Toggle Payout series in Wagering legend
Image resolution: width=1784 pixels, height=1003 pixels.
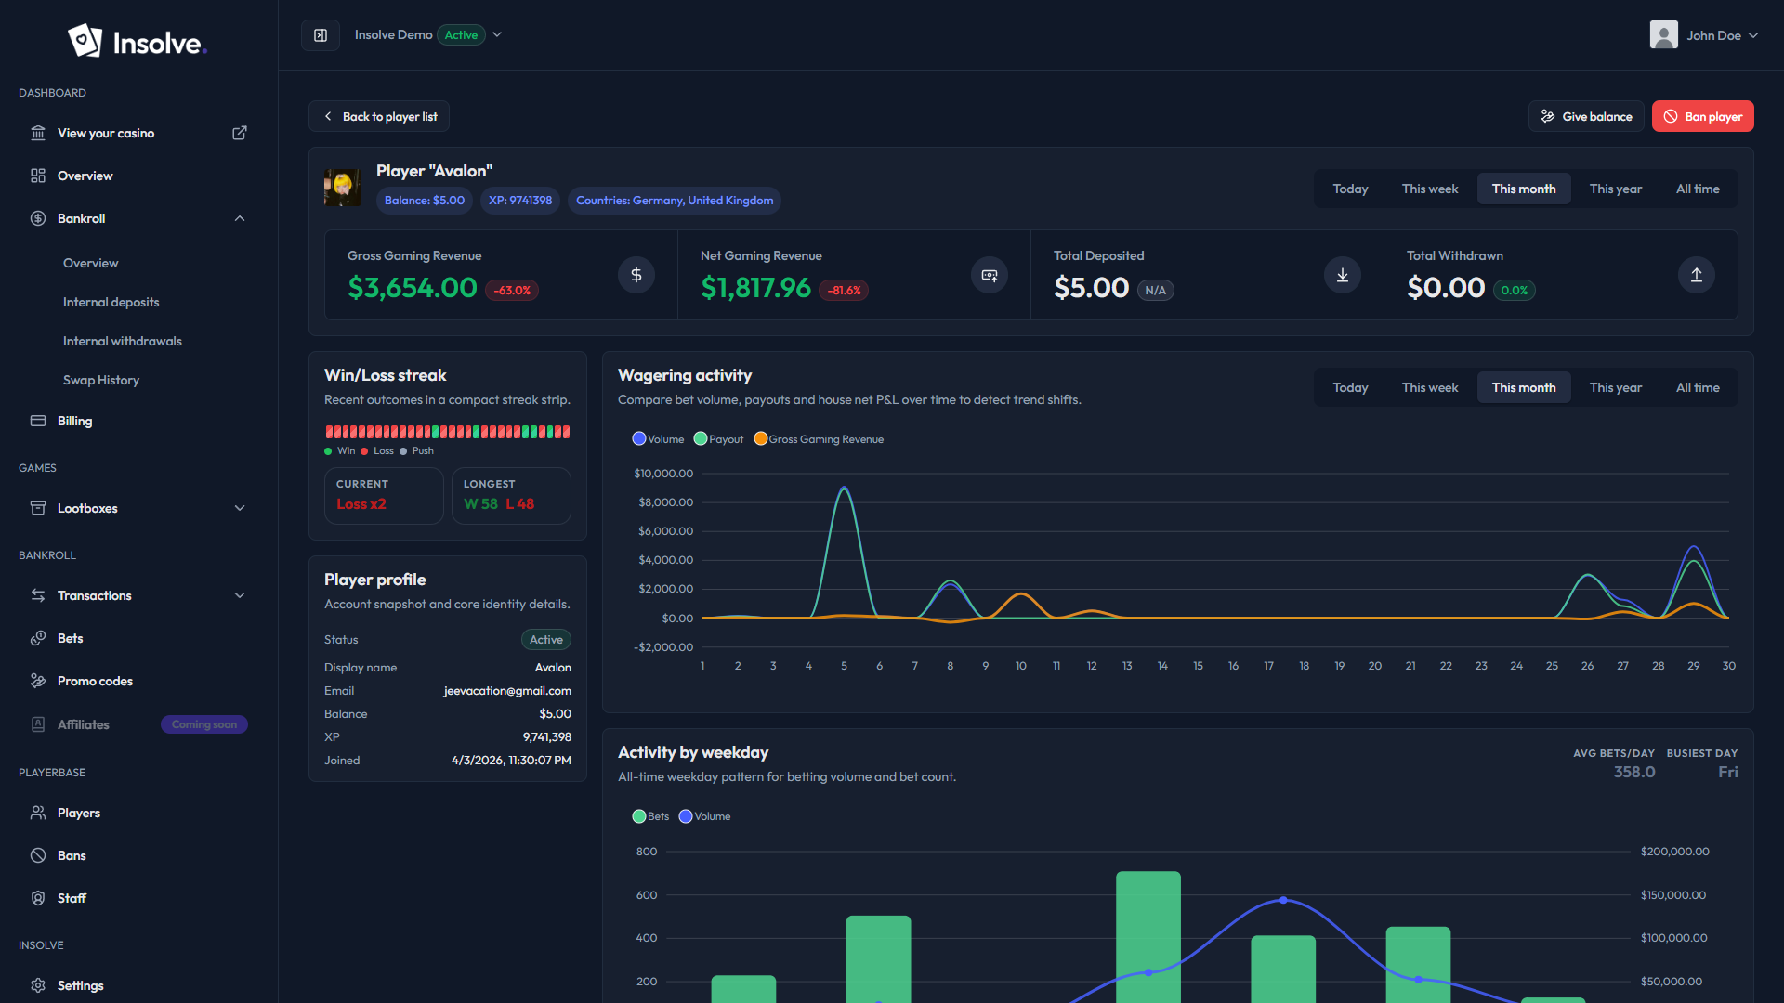[718, 439]
